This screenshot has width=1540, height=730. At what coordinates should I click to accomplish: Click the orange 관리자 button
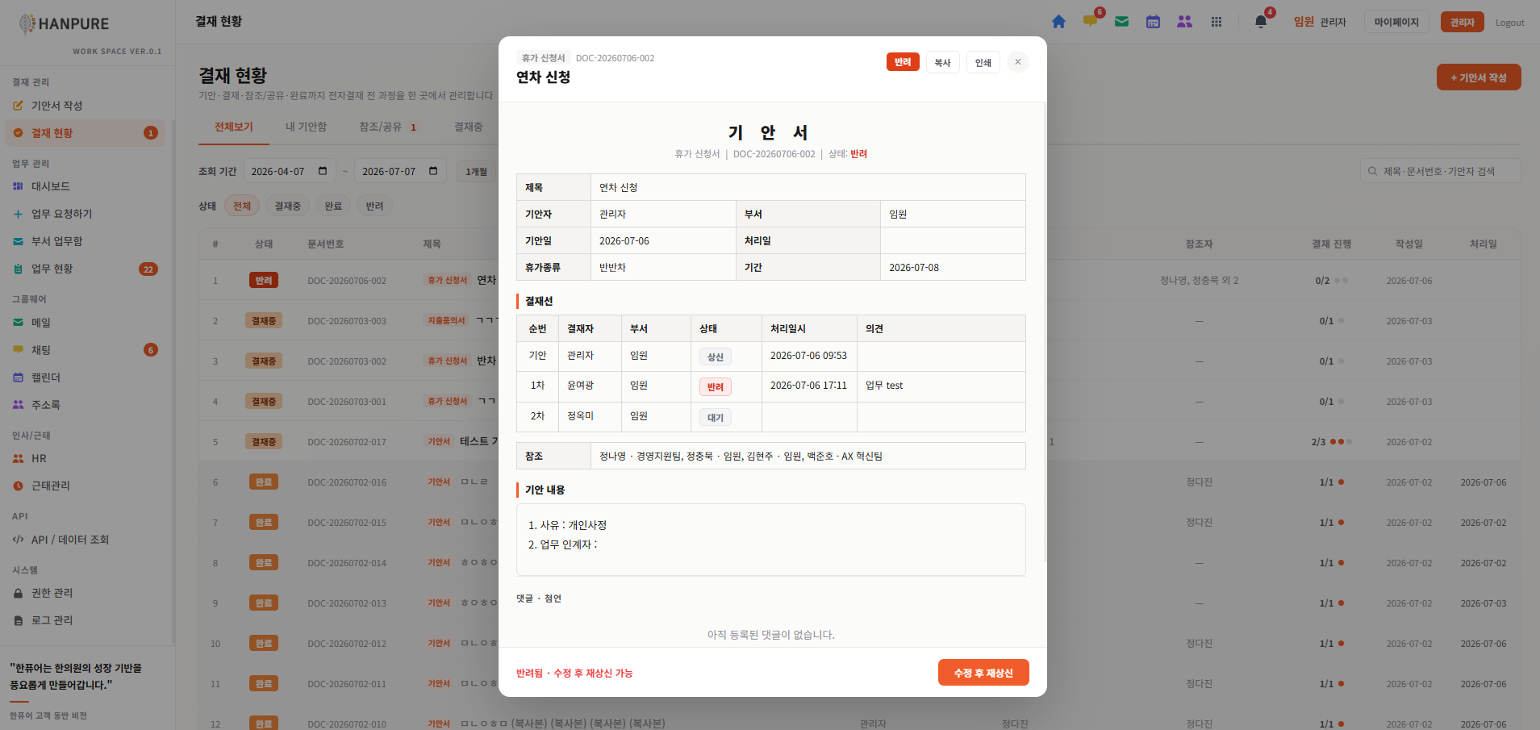tap(1462, 22)
